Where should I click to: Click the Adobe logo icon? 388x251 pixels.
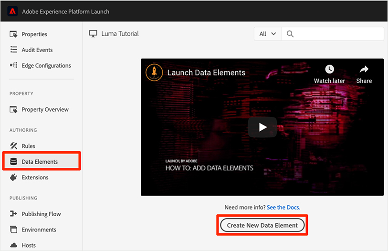pyautogui.click(x=12, y=11)
